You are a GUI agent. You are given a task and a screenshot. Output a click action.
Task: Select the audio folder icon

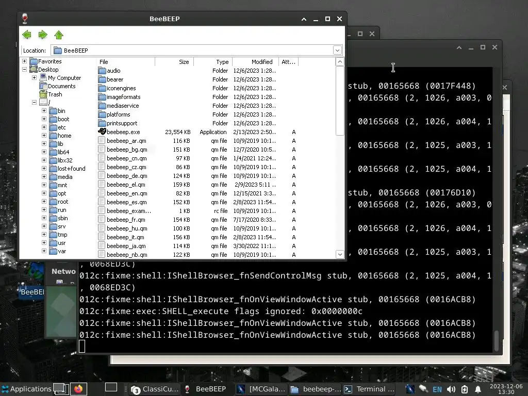pos(102,71)
